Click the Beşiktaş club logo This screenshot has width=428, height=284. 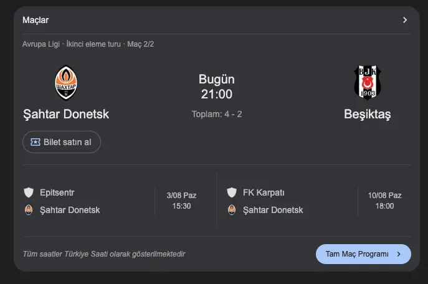368,82
